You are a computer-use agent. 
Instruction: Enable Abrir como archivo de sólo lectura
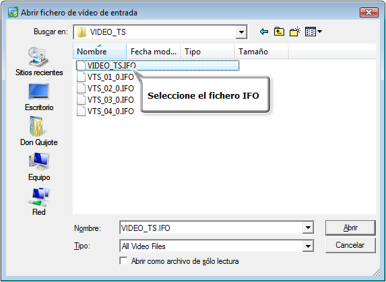pos(123,261)
